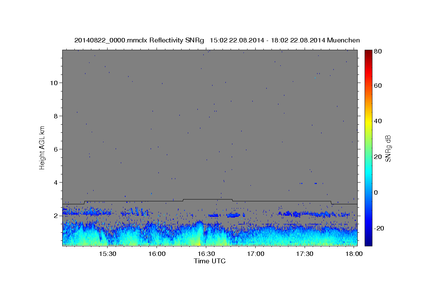This screenshot has width=442, height=295.
Task: Click the plot title starting with 20140822_0000.mmclx
Action: click(x=217, y=40)
